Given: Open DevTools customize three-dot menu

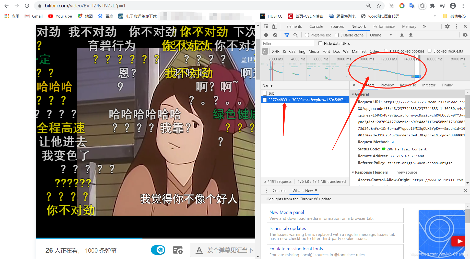Looking at the screenshot, I should [456, 26].
